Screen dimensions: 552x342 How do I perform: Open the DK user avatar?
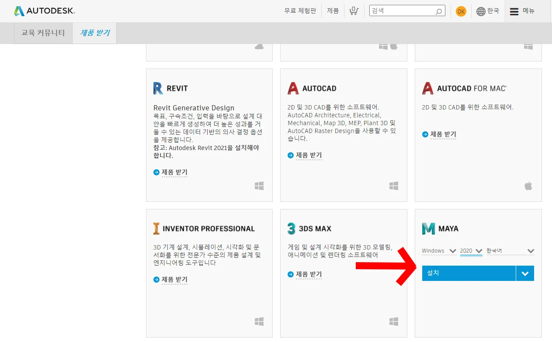click(x=461, y=11)
